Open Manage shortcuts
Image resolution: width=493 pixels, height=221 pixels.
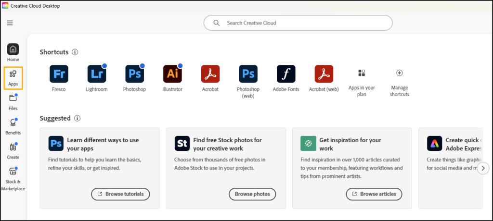point(399,73)
